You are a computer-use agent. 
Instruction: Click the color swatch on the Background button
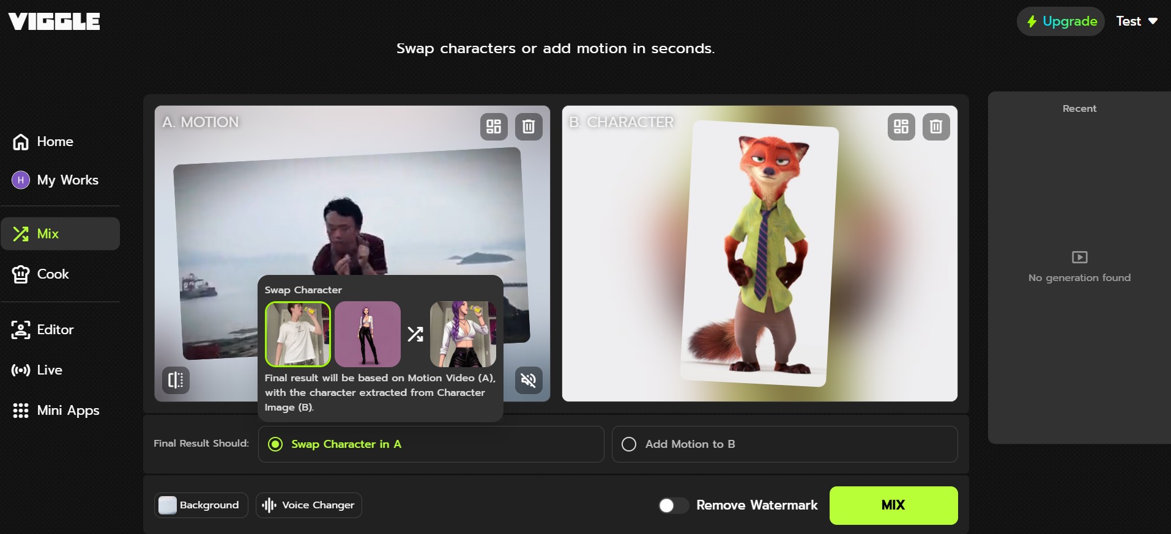[x=168, y=505]
